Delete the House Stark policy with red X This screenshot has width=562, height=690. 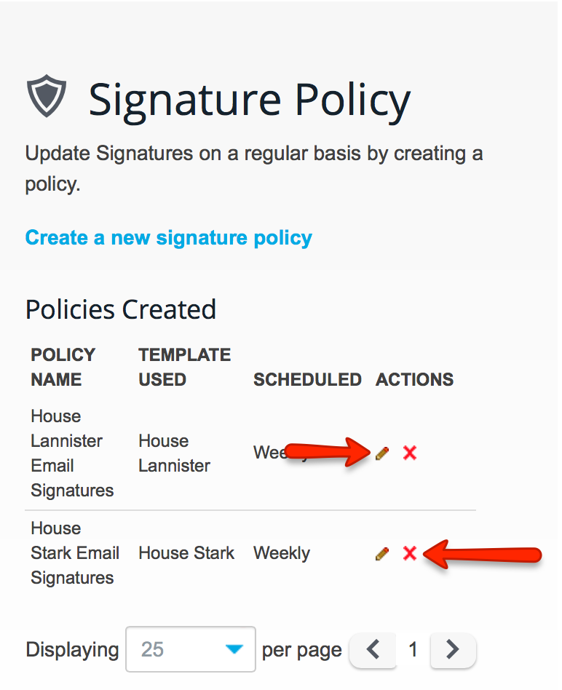(x=410, y=552)
